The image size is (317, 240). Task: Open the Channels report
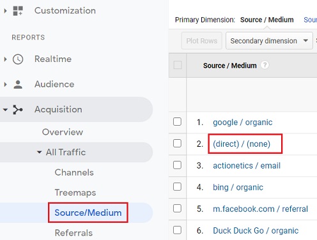(74, 172)
